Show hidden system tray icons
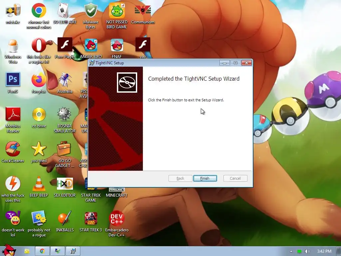The image size is (341, 256). 291,251
